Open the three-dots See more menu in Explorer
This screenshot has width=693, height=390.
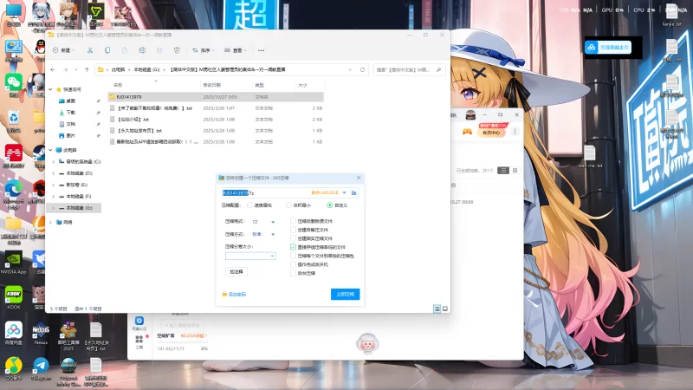point(262,50)
